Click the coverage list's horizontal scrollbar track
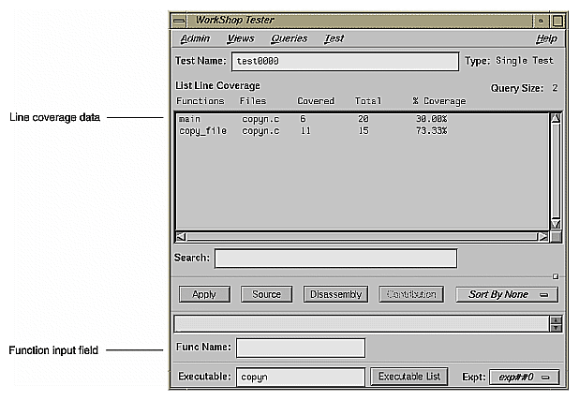Screen dimensions: 579x400 pos(362,237)
